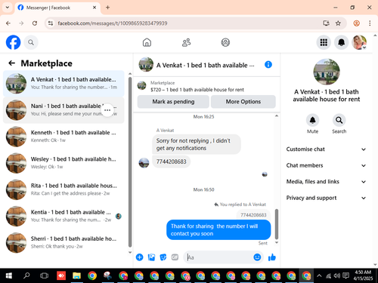Search in conversation magnifier icon
This screenshot has height=283, width=378.
pyautogui.click(x=339, y=120)
